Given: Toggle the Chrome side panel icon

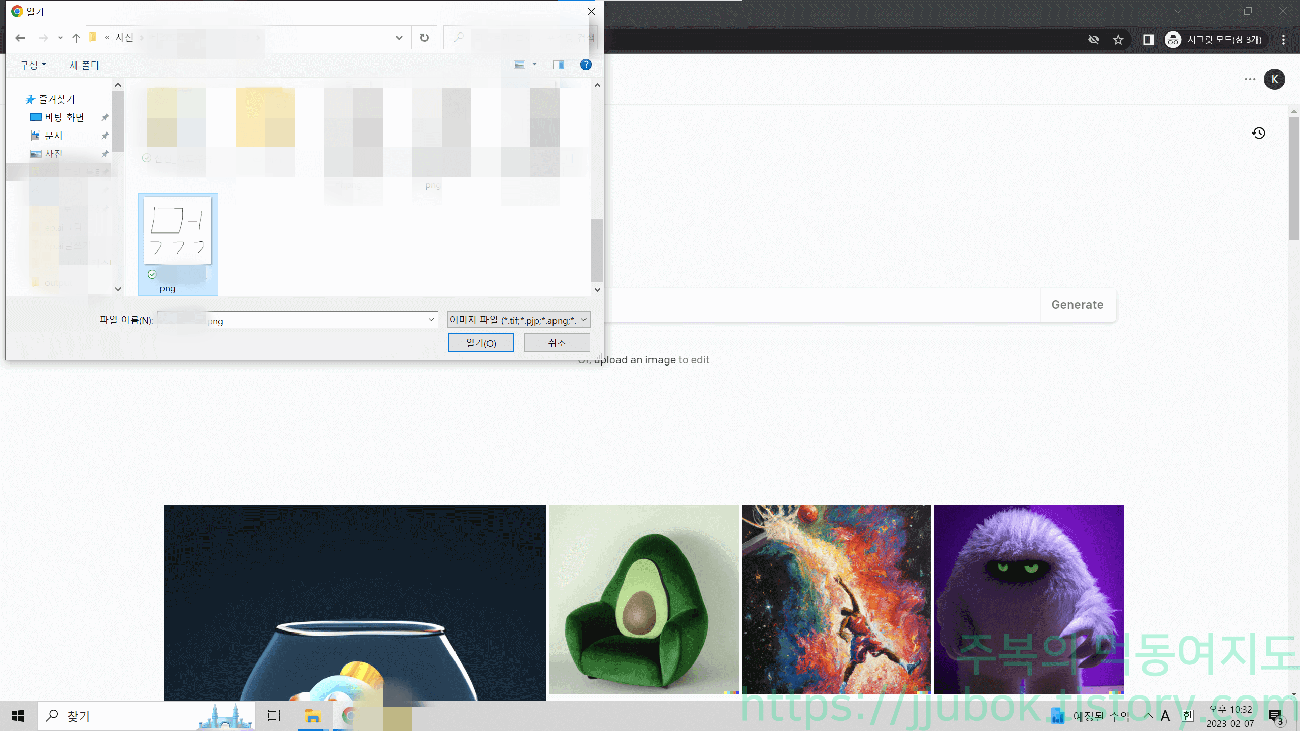Looking at the screenshot, I should click(x=1148, y=40).
